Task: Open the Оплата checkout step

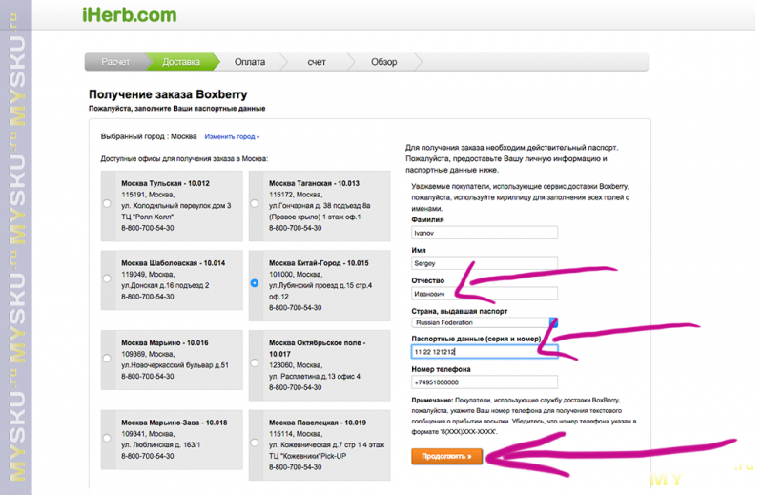Action: point(250,62)
